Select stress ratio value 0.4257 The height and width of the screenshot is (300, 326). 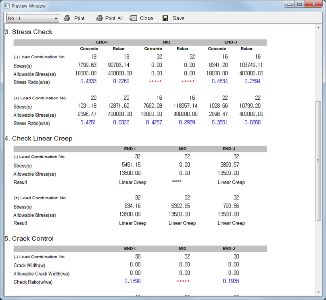coord(154,122)
